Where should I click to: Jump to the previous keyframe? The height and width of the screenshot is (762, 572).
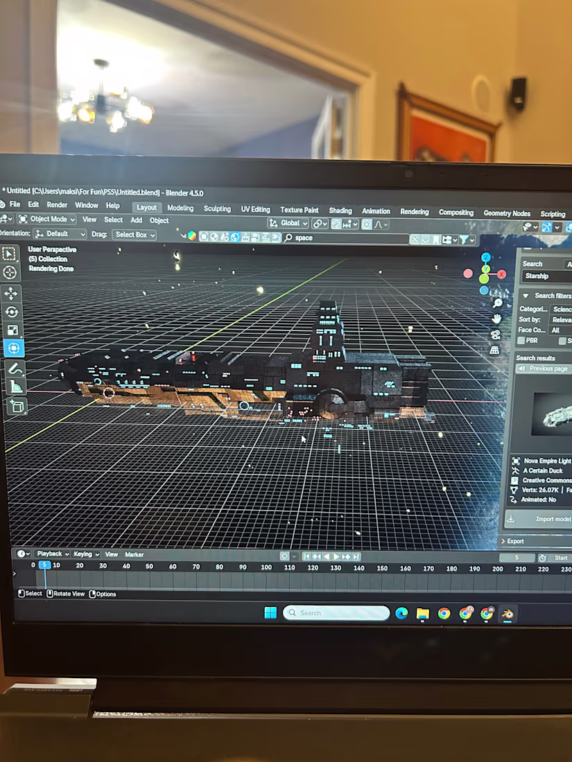pos(316,556)
